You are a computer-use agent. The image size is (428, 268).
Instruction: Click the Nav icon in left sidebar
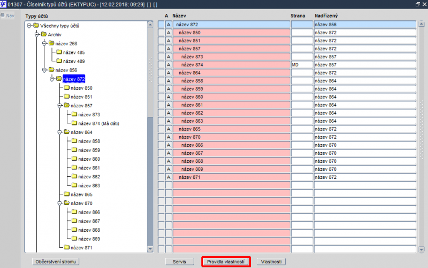[x=3, y=15]
